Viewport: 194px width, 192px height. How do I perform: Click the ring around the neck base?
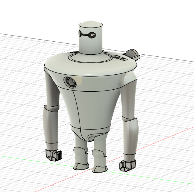(90, 59)
